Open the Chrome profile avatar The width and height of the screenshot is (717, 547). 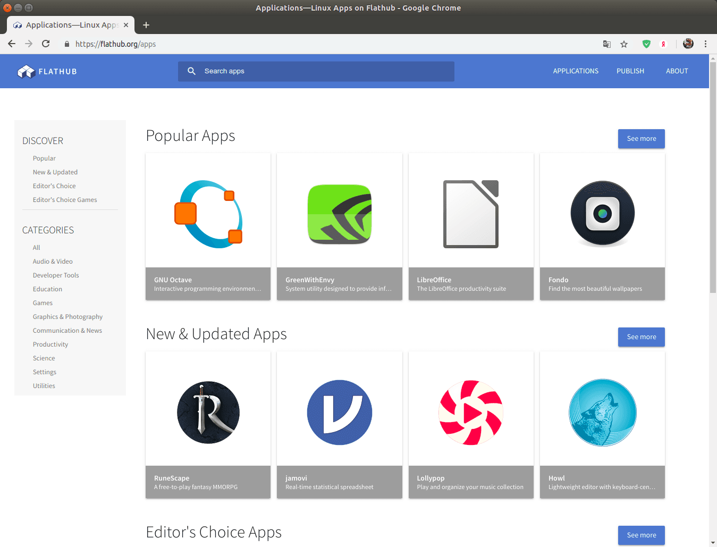[x=688, y=44]
